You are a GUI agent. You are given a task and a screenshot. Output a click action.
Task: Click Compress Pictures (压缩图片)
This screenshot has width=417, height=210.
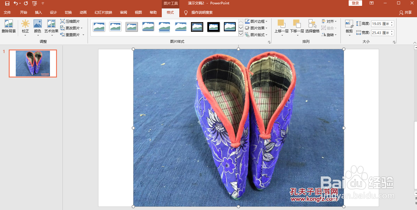[x=70, y=22]
